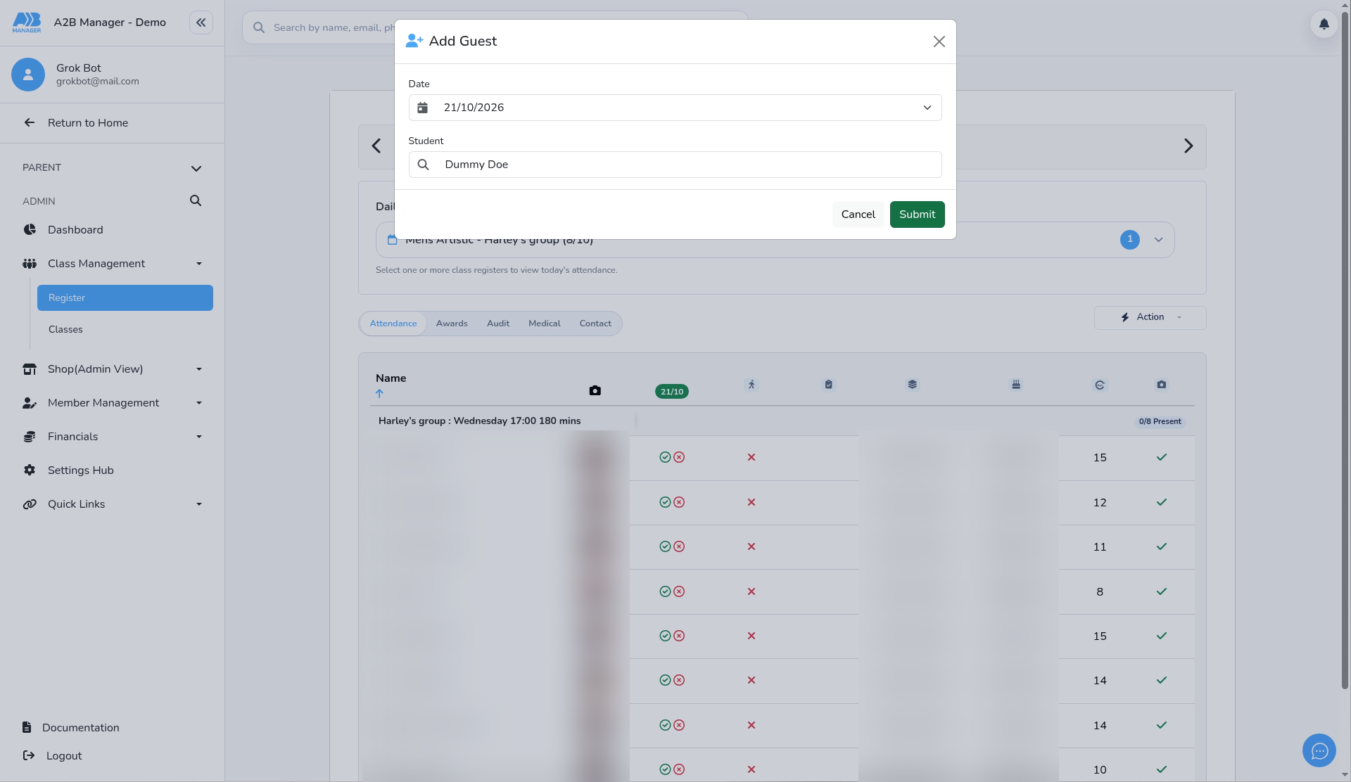The height and width of the screenshot is (782, 1351).
Task: Open the Action dropdown menu
Action: pos(1150,317)
